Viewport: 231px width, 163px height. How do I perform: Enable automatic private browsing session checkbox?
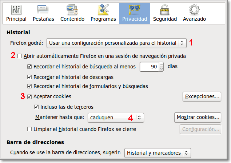point(20,56)
